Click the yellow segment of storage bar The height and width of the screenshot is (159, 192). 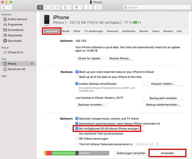pyautogui.click(x=45, y=153)
